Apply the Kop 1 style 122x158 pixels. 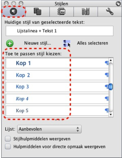tap(57, 63)
